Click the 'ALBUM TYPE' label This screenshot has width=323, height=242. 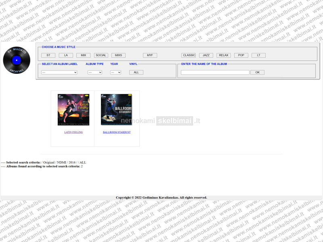coord(94,64)
